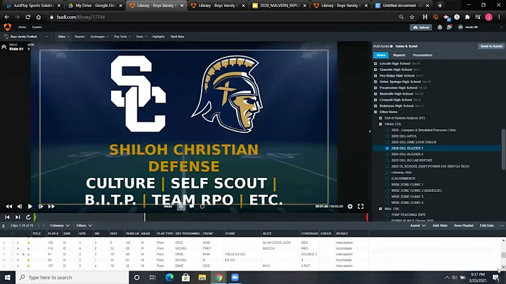Image resolution: width=506 pixels, height=284 pixels.
Task: Open the Hudl messages icon
Action: (449, 27)
